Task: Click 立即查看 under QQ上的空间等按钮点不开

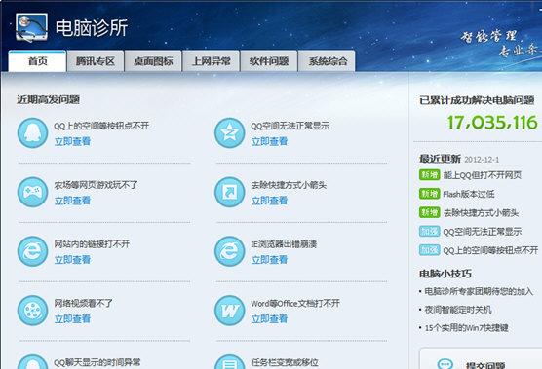Action: pos(72,141)
